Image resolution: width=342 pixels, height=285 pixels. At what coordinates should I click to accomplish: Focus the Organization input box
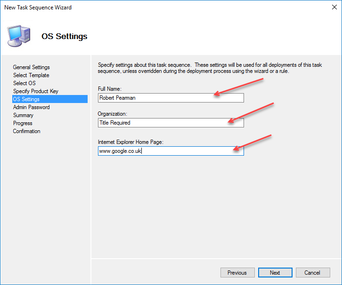click(171, 123)
